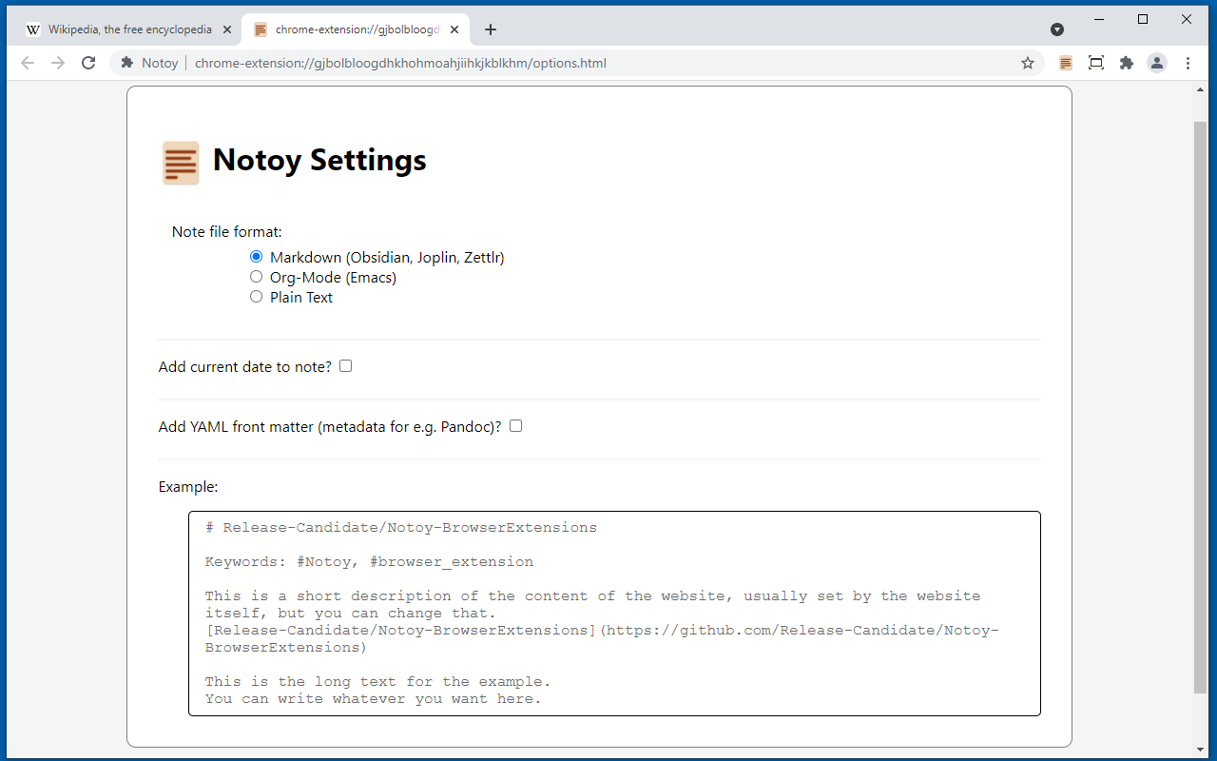
Task: Click the scrollbar down arrow
Action: pos(1200,751)
